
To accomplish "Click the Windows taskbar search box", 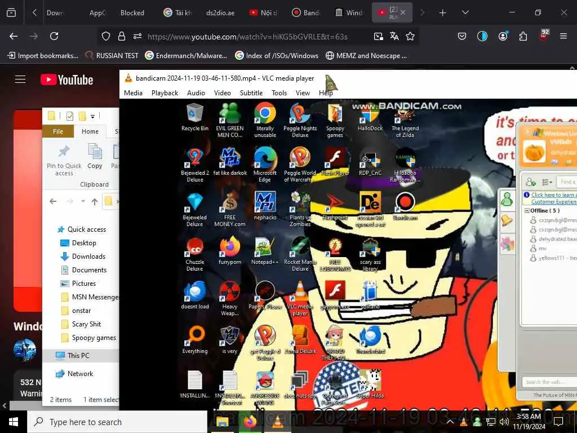I will [117, 422].
